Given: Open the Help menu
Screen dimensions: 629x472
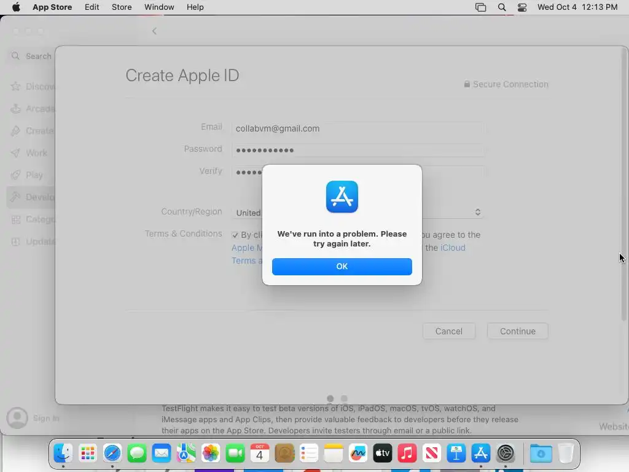Looking at the screenshot, I should pos(195,7).
